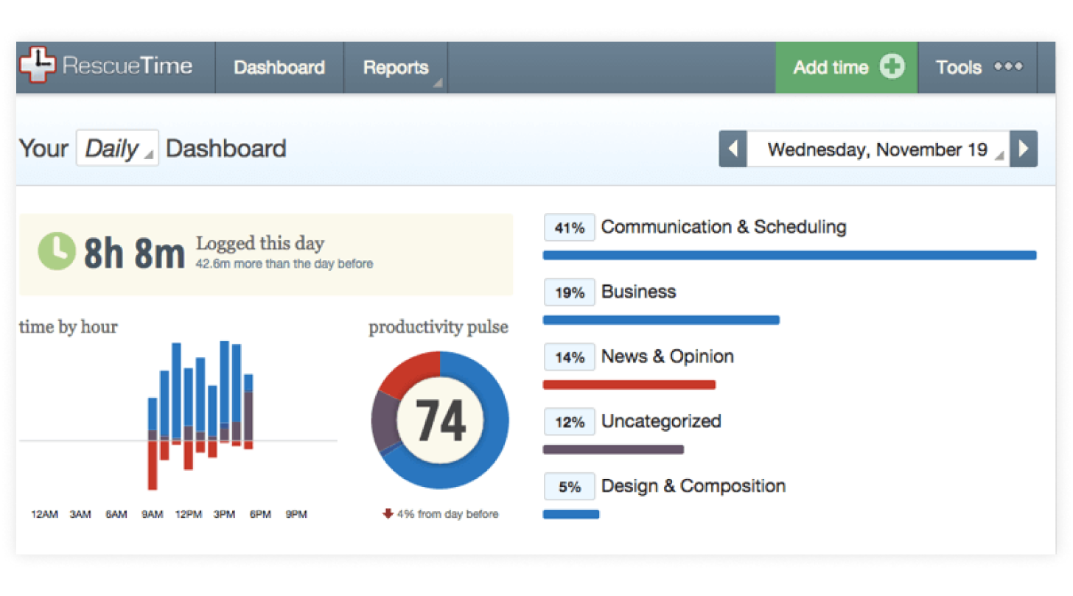Open Tools via the ellipsis icon
The width and height of the screenshot is (1073, 596).
(1008, 66)
